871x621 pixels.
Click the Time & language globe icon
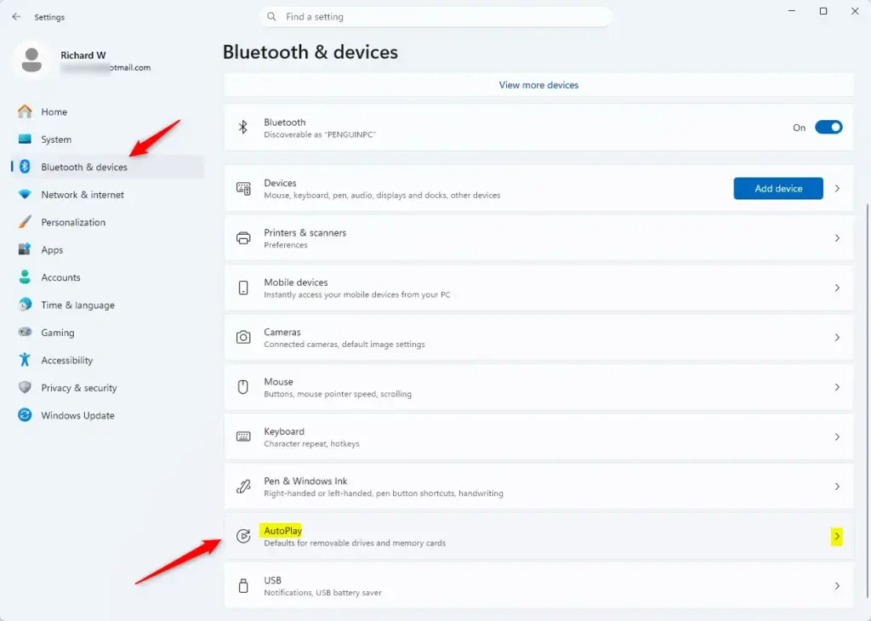[x=25, y=305]
